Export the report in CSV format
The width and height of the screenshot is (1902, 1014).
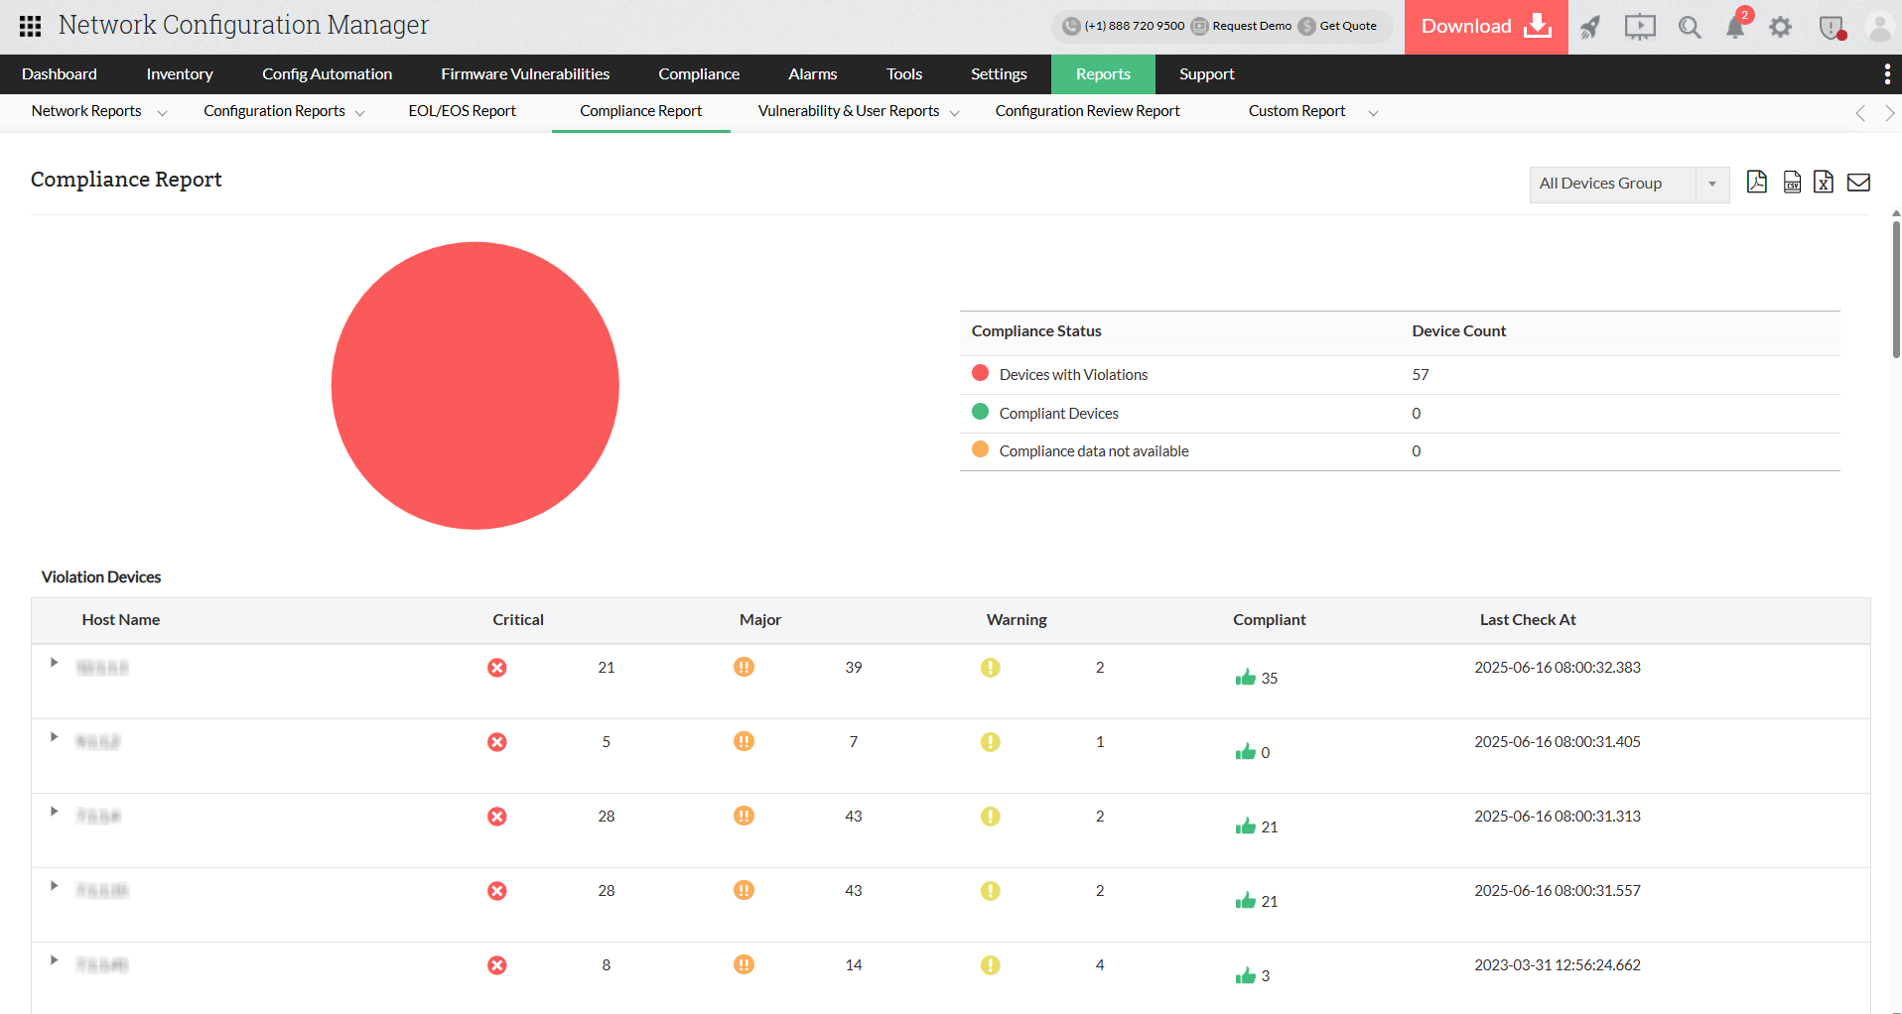tap(1791, 183)
